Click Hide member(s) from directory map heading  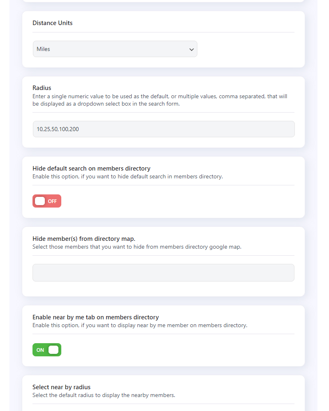tap(84, 239)
